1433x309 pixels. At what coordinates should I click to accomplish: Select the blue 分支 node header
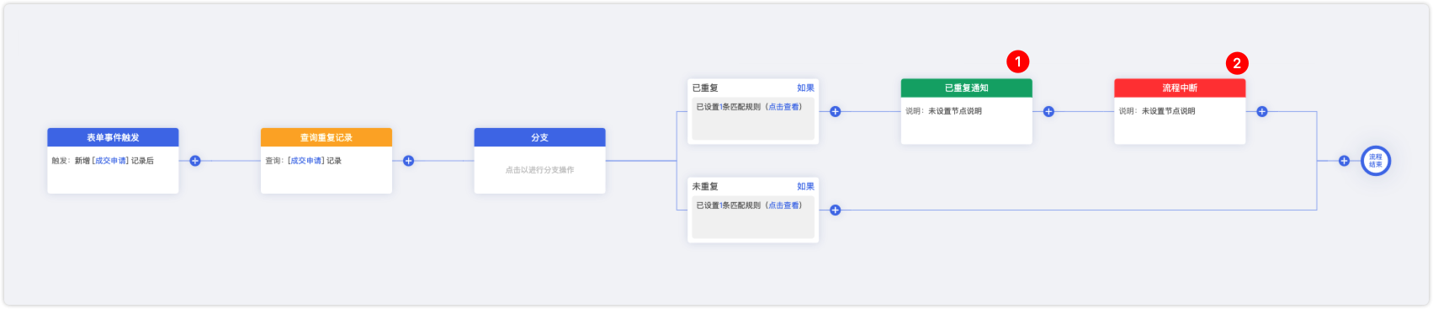click(539, 137)
